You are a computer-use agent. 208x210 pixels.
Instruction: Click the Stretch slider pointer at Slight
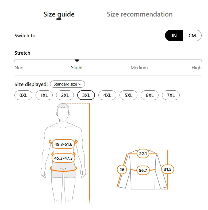point(77,61)
